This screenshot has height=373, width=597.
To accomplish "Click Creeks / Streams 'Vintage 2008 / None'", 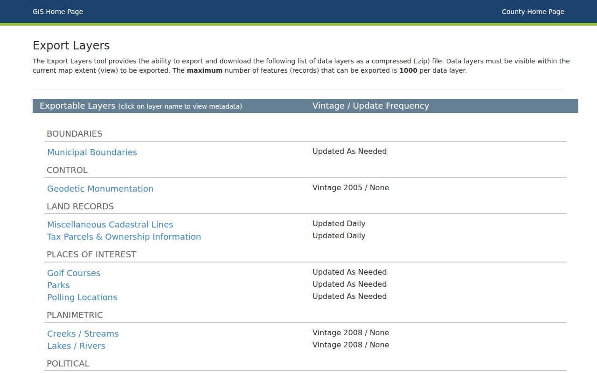I will 351,332.
